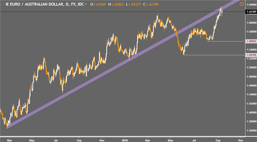Screen dimensions: 257x142
Task: Select the 1.62389 current price label
Action: click(251, 12)
